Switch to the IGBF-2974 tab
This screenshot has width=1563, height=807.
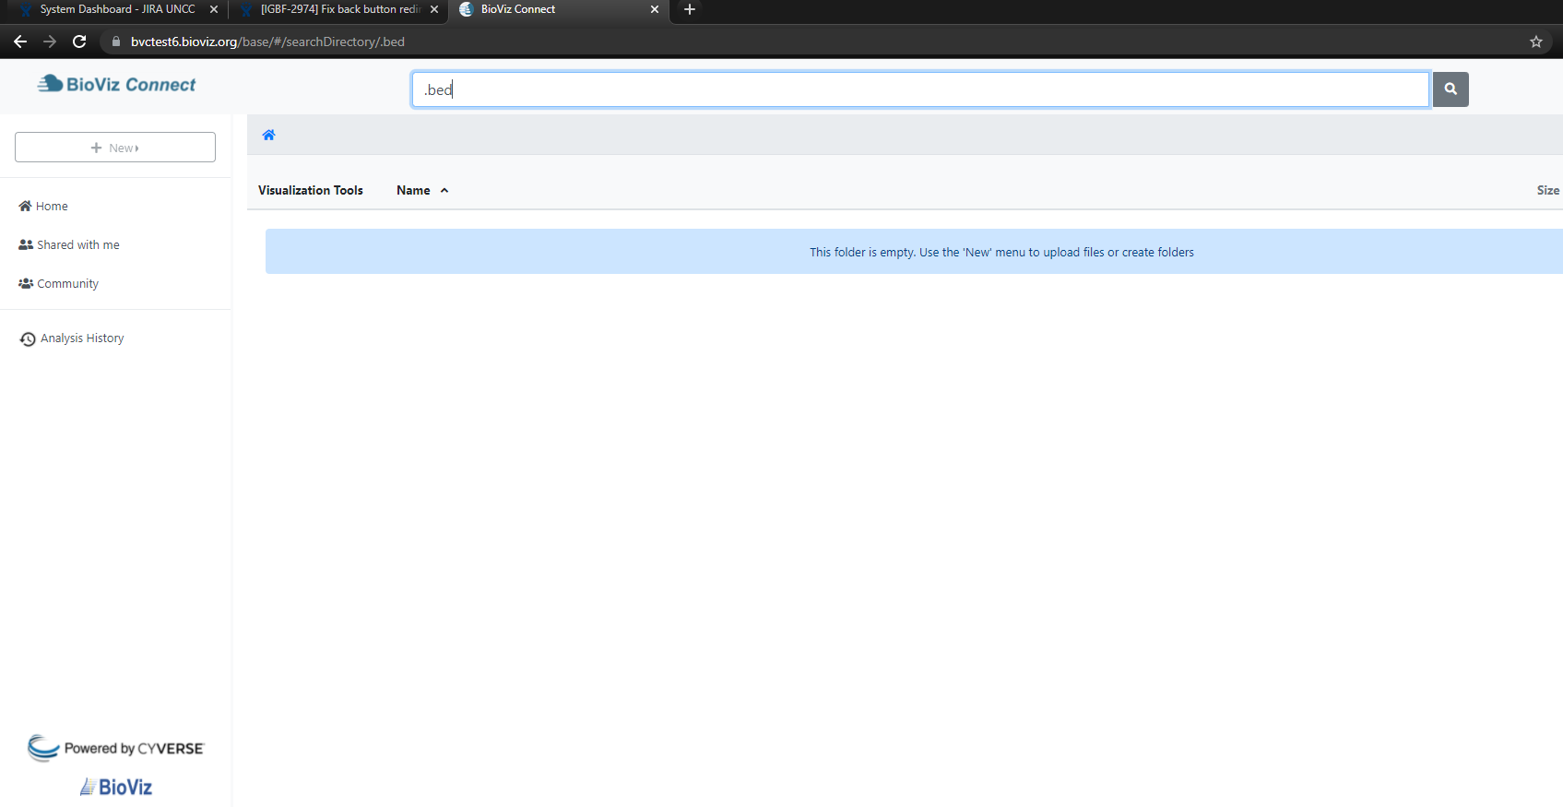click(338, 9)
